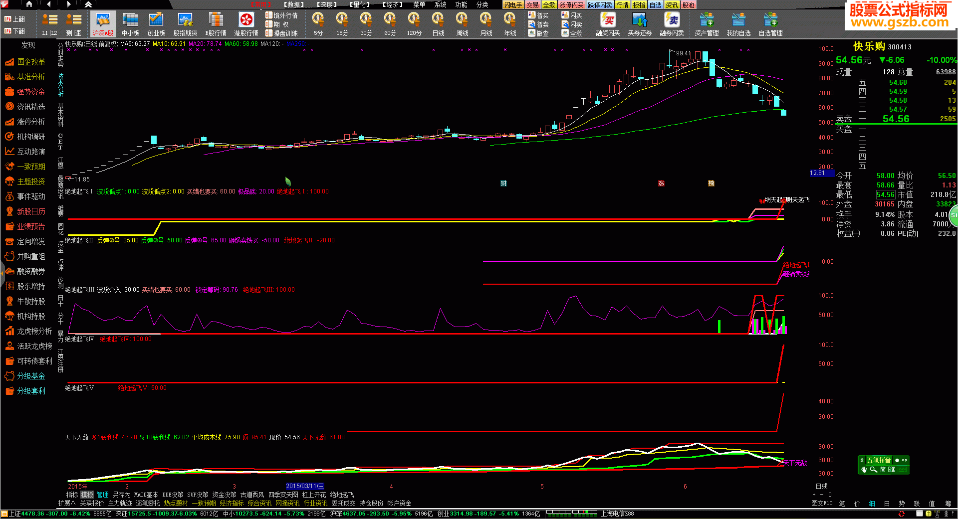Switch chart to 日线 daily period

click(438, 24)
